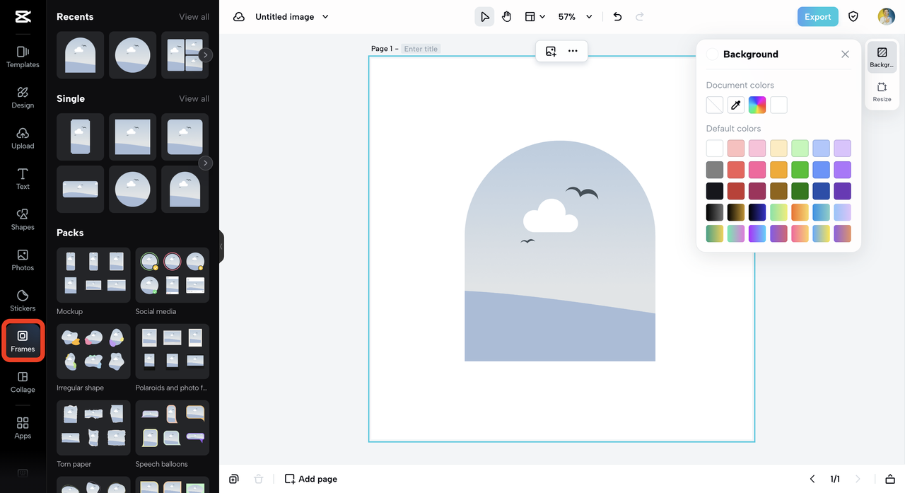Click the CapCut logo icon

point(23,17)
